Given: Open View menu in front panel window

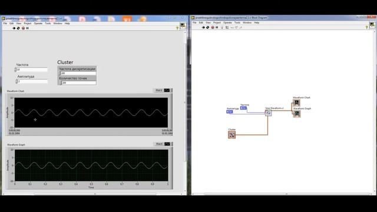Looking at the screenshot, I should pos(19,24).
